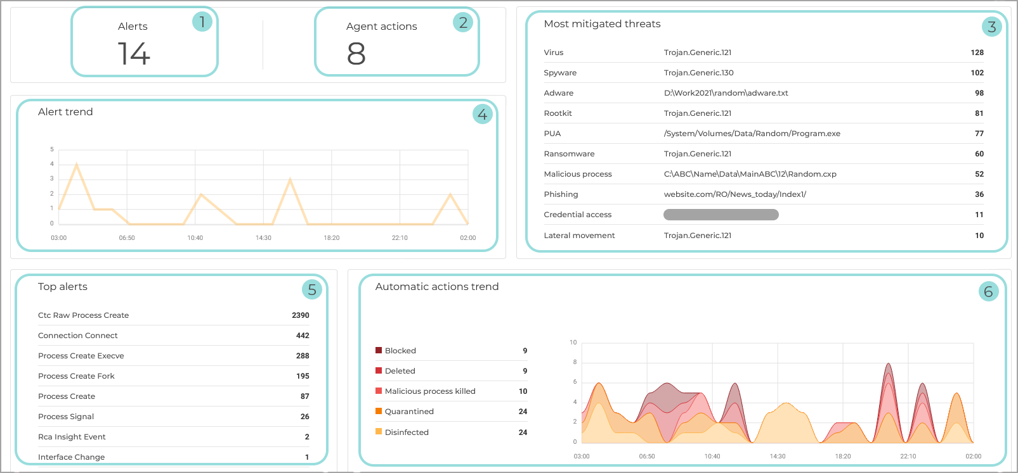Click the Spyware Trojan.Generic.130 entry
This screenshot has width=1018, height=473.
click(x=698, y=73)
